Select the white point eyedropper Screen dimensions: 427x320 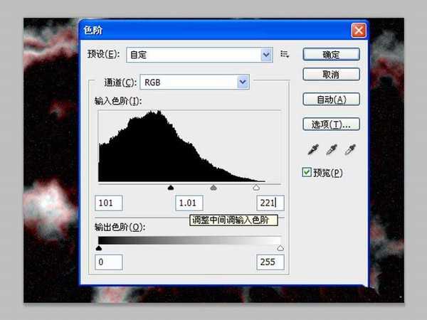click(349, 150)
